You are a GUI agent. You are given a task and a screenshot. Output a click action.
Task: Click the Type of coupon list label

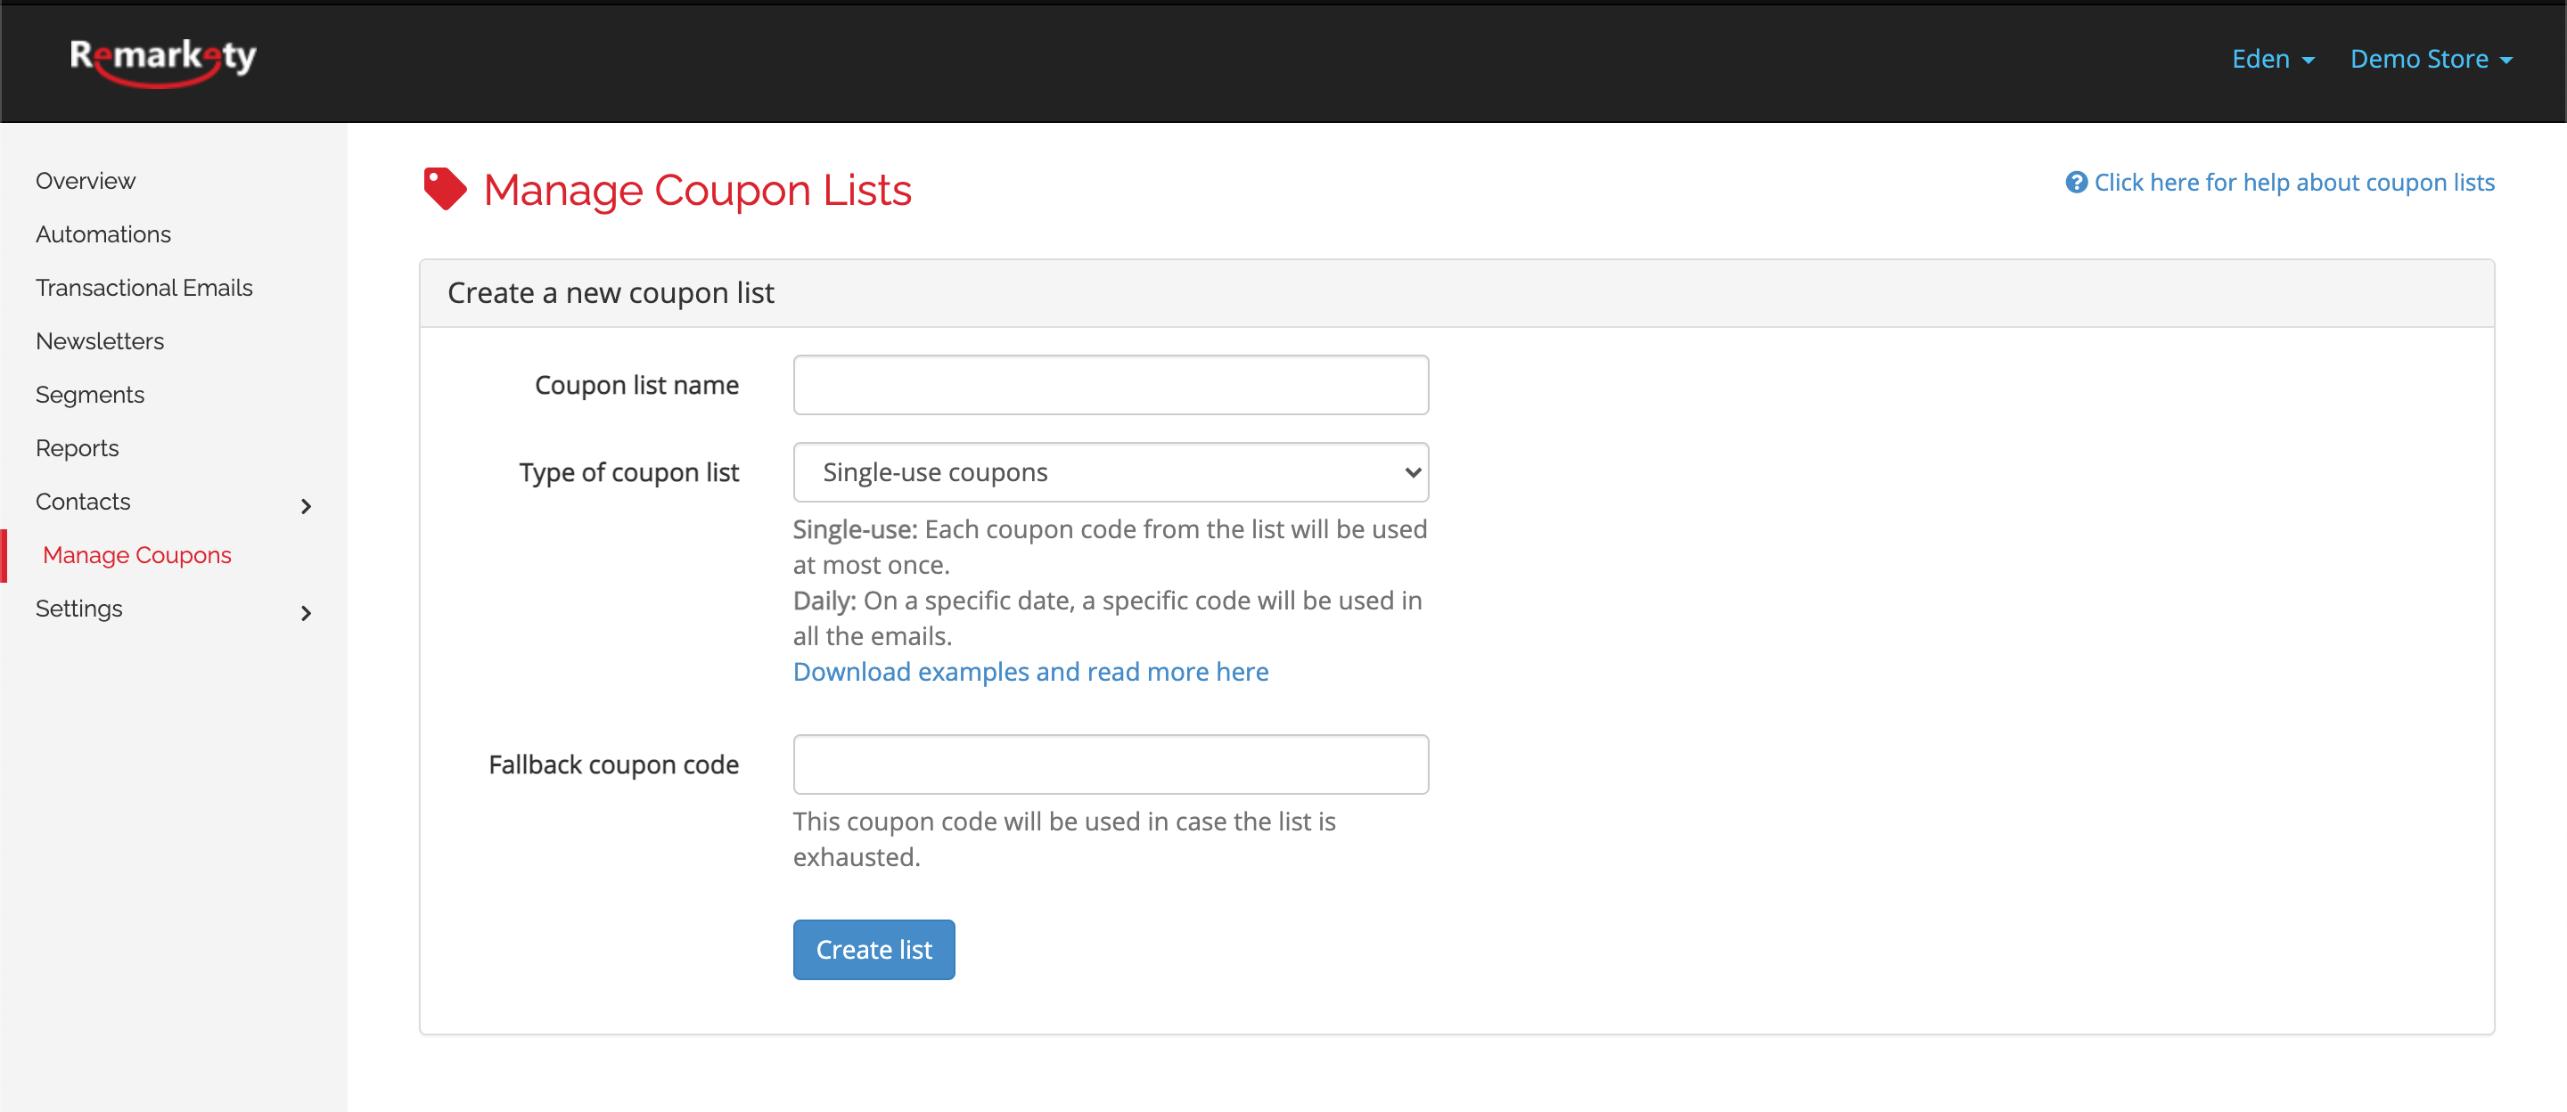[x=628, y=472]
